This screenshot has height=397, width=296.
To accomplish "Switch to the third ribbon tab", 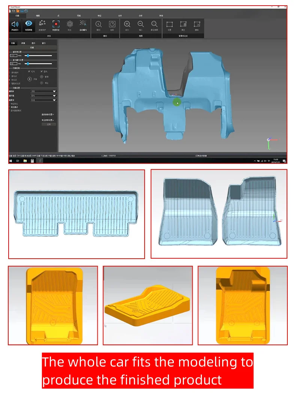I will pos(58,16).
